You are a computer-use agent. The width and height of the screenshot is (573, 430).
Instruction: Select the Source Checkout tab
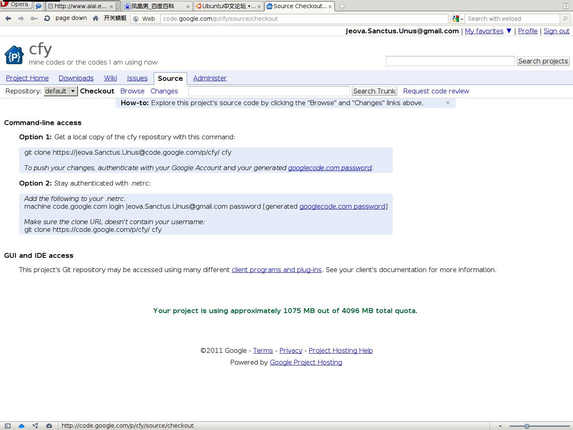click(300, 6)
